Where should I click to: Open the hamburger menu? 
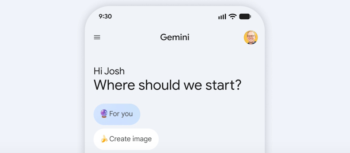pos(97,37)
